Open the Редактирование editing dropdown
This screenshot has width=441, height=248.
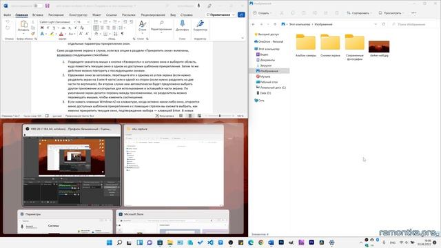click(161, 26)
